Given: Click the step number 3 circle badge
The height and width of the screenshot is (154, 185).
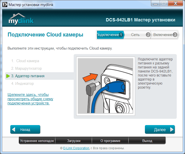Looking at the screenshot, I should click(175, 35).
